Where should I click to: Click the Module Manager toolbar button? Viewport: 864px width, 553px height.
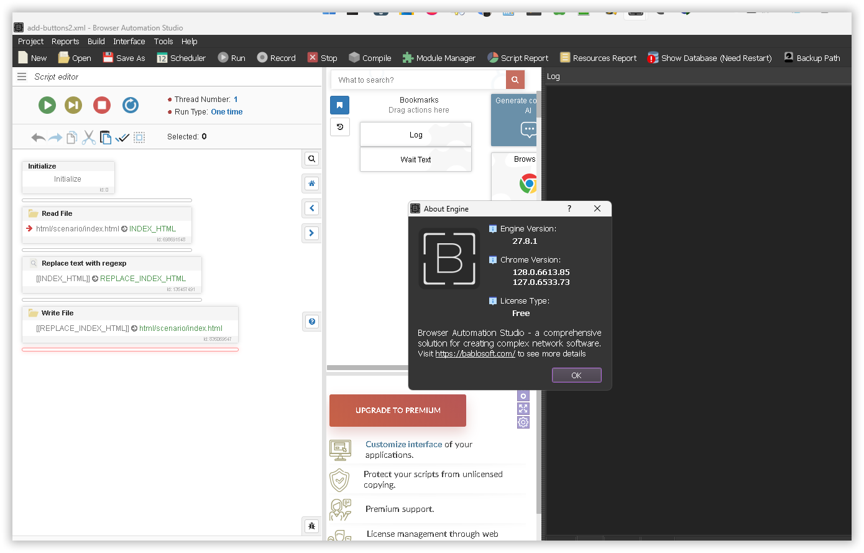[x=439, y=58]
